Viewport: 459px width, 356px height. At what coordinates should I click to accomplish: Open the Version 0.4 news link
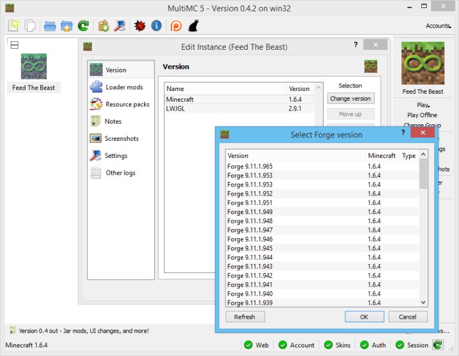click(x=84, y=331)
